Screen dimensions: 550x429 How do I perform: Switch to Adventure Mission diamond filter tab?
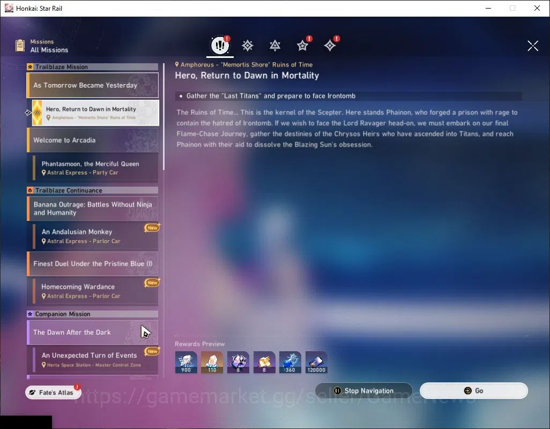click(x=330, y=45)
